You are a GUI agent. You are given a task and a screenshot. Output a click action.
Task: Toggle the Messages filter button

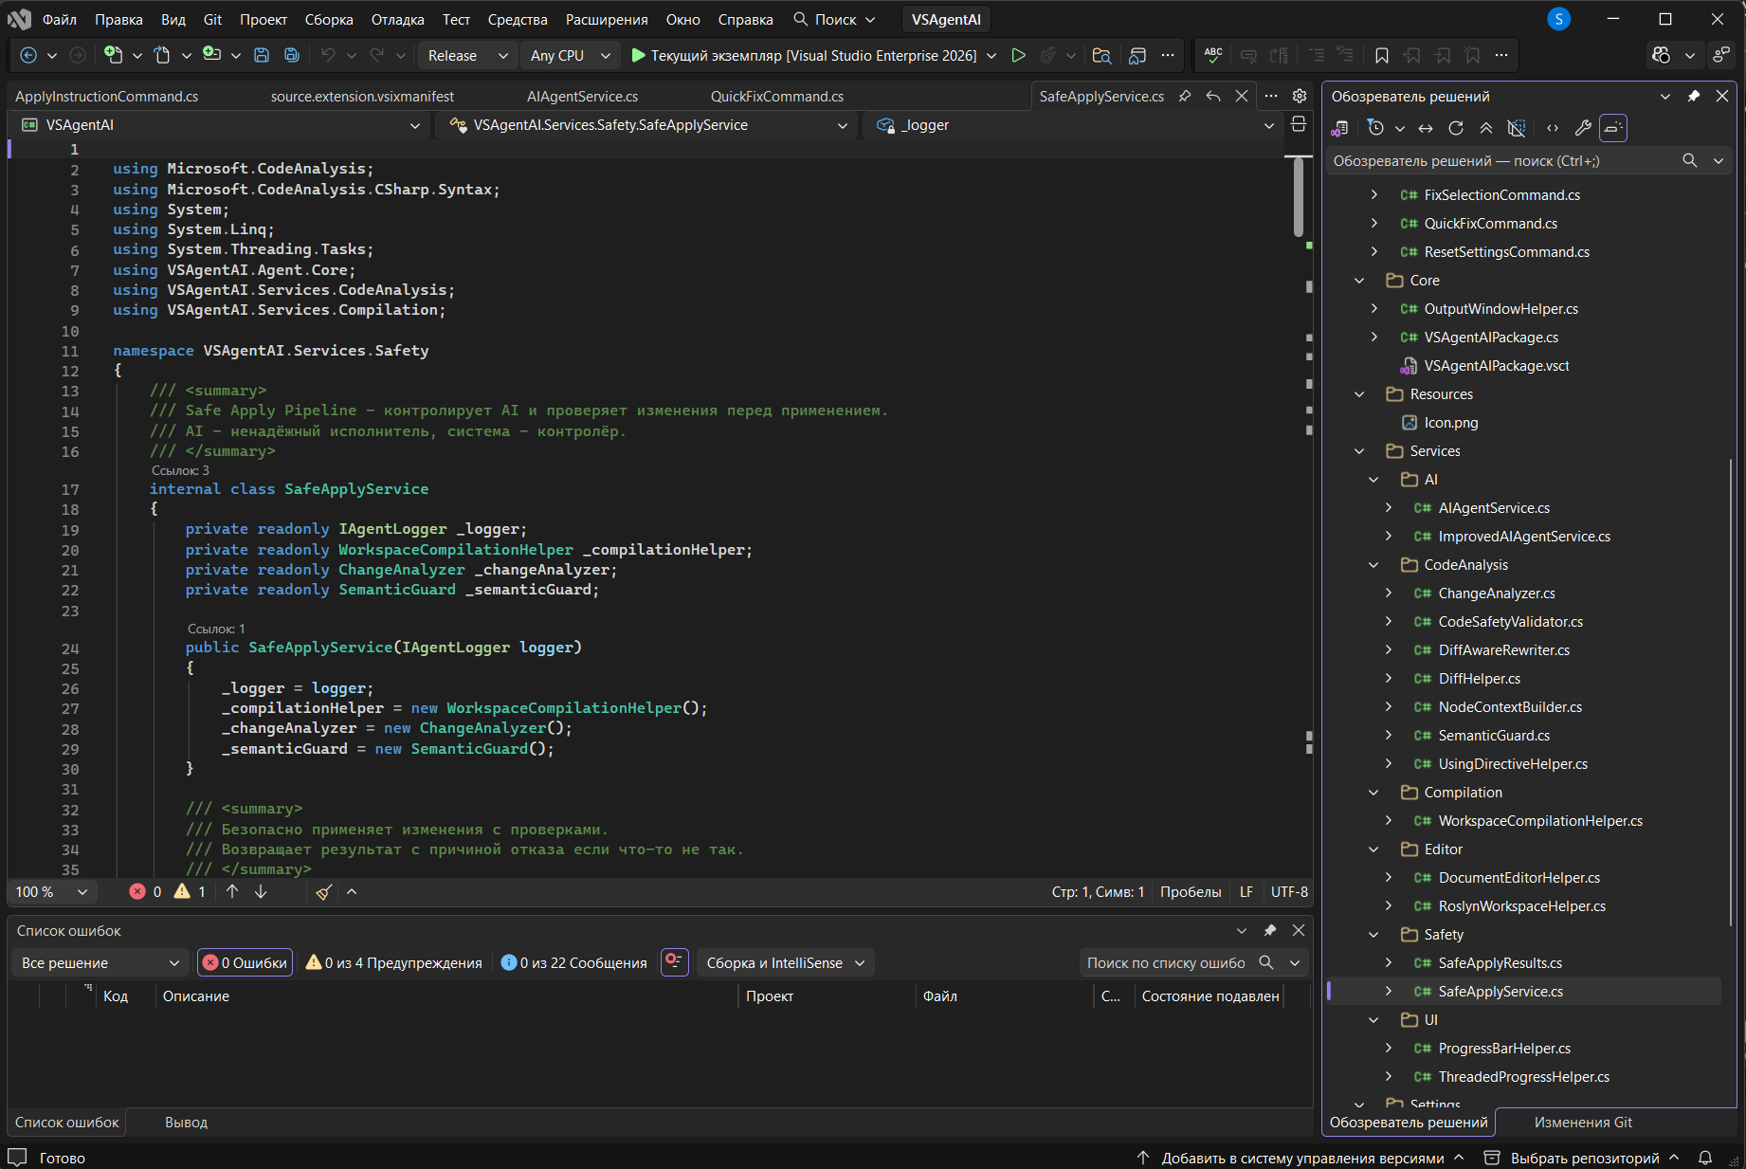(574, 963)
